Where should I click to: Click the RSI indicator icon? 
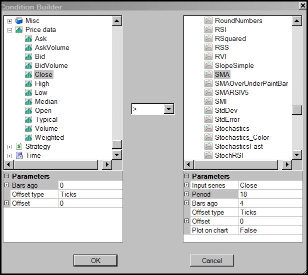pos(208,30)
